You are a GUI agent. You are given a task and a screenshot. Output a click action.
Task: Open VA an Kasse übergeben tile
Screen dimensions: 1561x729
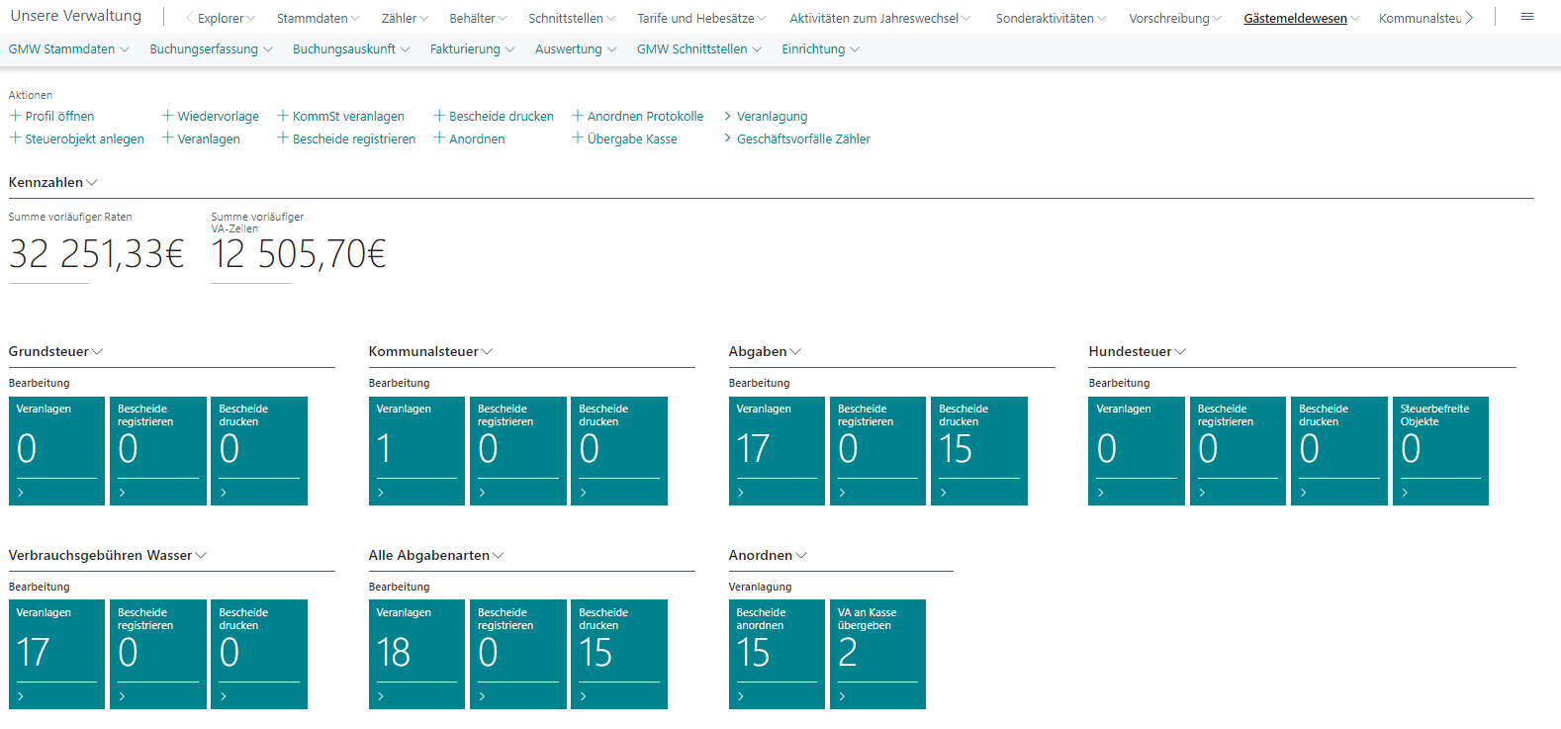876,653
